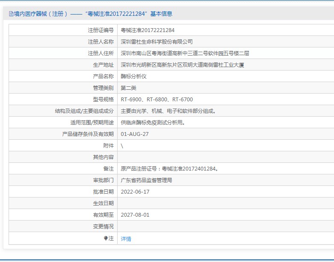Click the backslash value in 附件 row
Image resolution: width=334 pixels, height=262 pixels.
pyautogui.click(x=122, y=146)
